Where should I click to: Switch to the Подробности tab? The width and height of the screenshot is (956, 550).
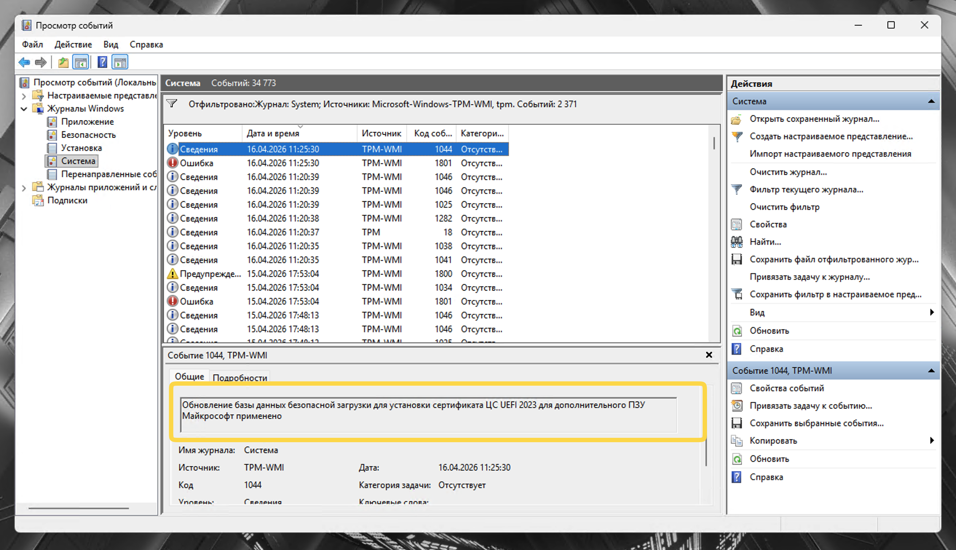(x=240, y=378)
